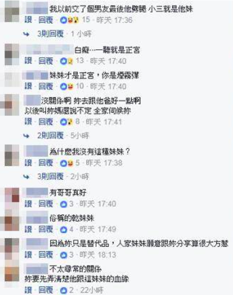This screenshot has width=233, height=295.
Task: Click the like icon on the 18:13 comment
Action: (64, 255)
